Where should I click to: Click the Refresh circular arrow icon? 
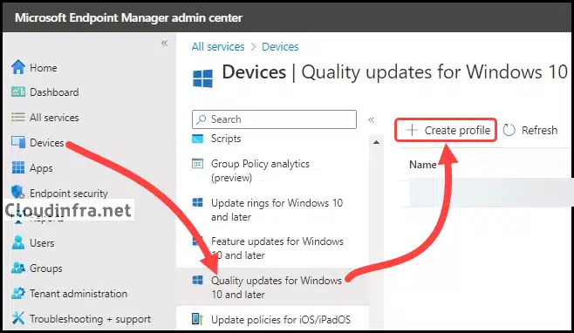click(x=509, y=130)
